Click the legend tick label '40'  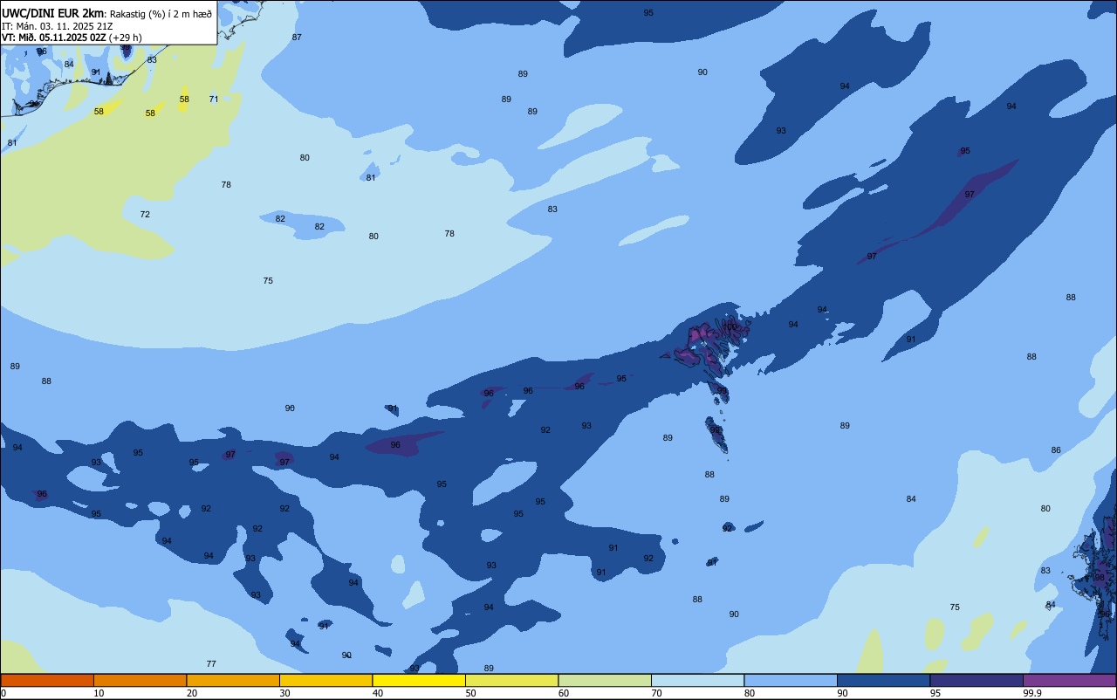click(378, 693)
